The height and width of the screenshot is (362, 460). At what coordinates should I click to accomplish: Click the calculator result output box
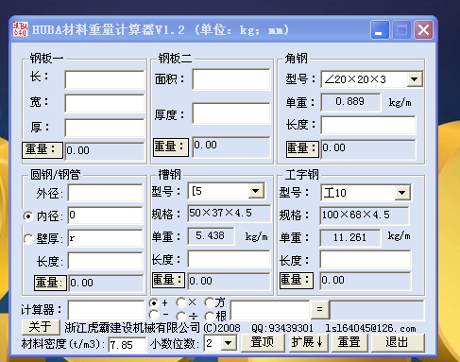pyautogui.click(x=377, y=310)
